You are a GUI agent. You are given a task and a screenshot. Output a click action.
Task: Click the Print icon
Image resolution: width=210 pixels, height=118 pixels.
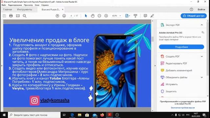[x=11, y=16]
